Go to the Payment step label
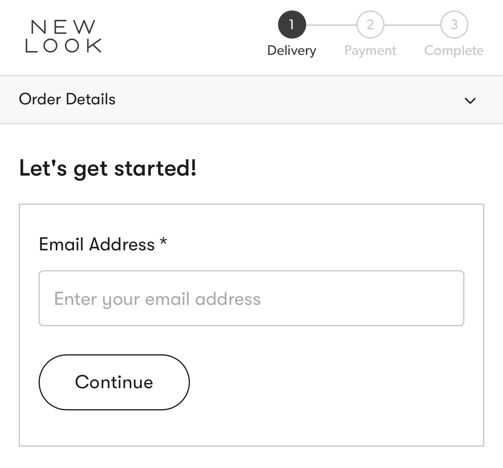Image resolution: width=503 pixels, height=468 pixels. coord(370,51)
